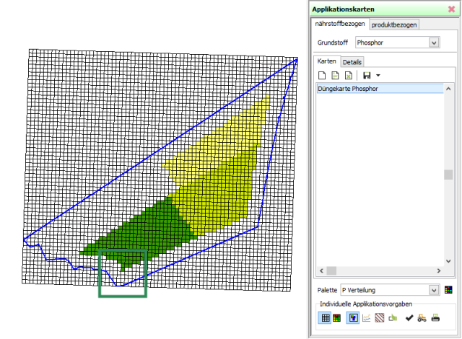Click the diagonal hatch pattern icon
This screenshot has width=462, height=339.
click(x=379, y=317)
